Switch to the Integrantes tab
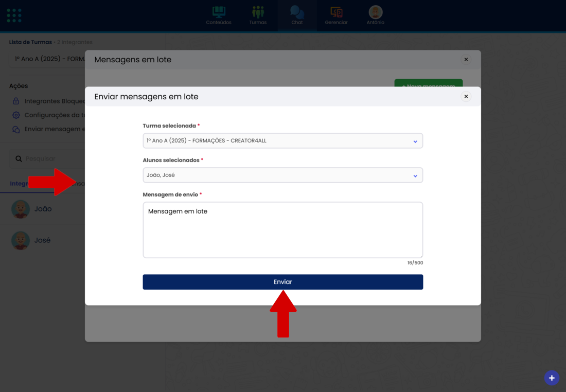Image resolution: width=566 pixels, height=392 pixels. click(20, 184)
